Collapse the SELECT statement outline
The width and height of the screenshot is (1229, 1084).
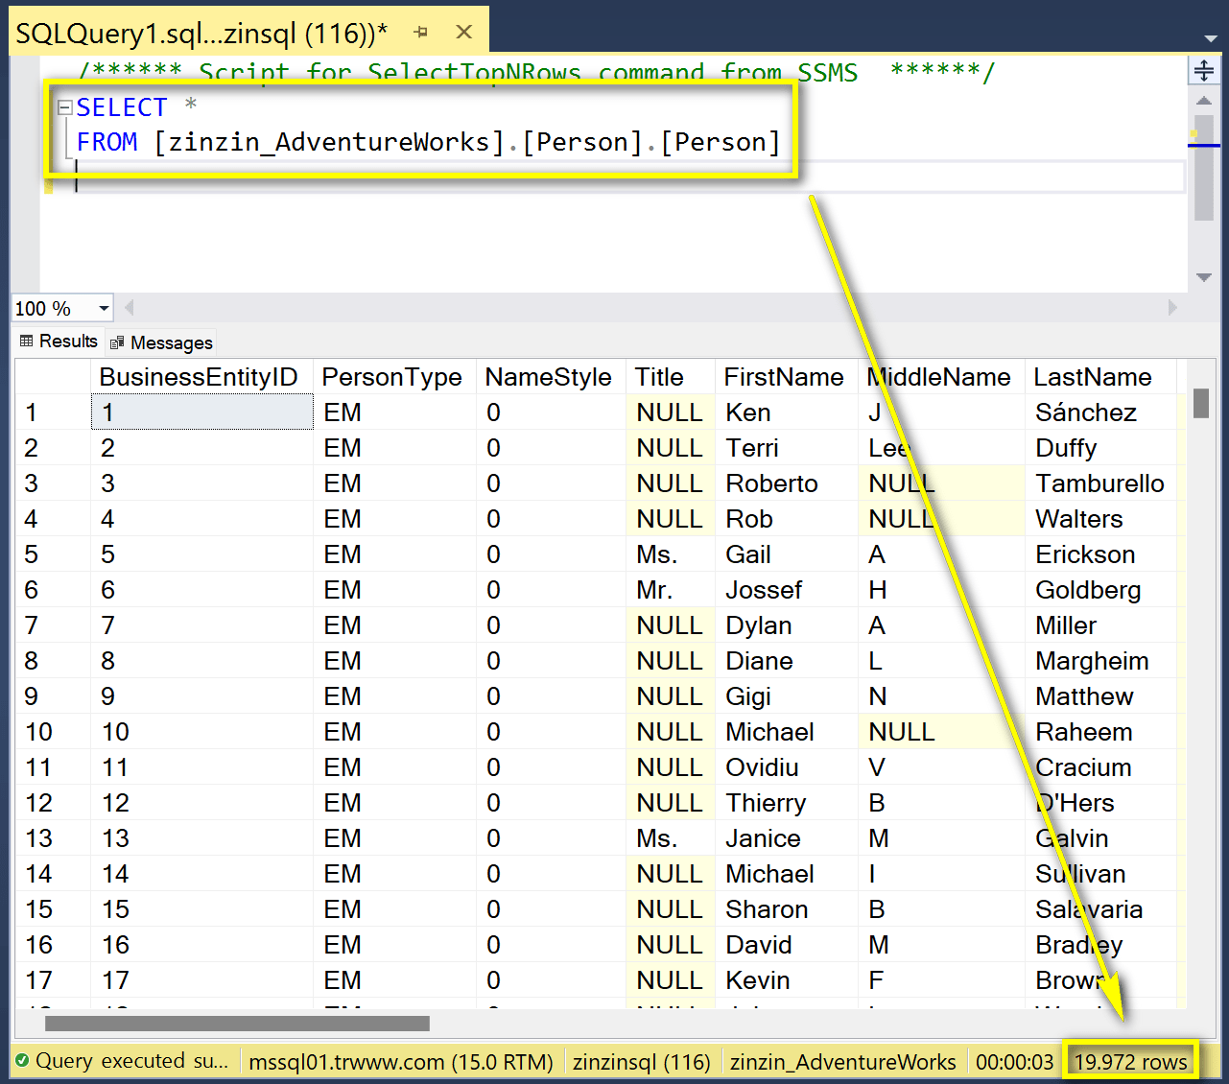coord(64,107)
